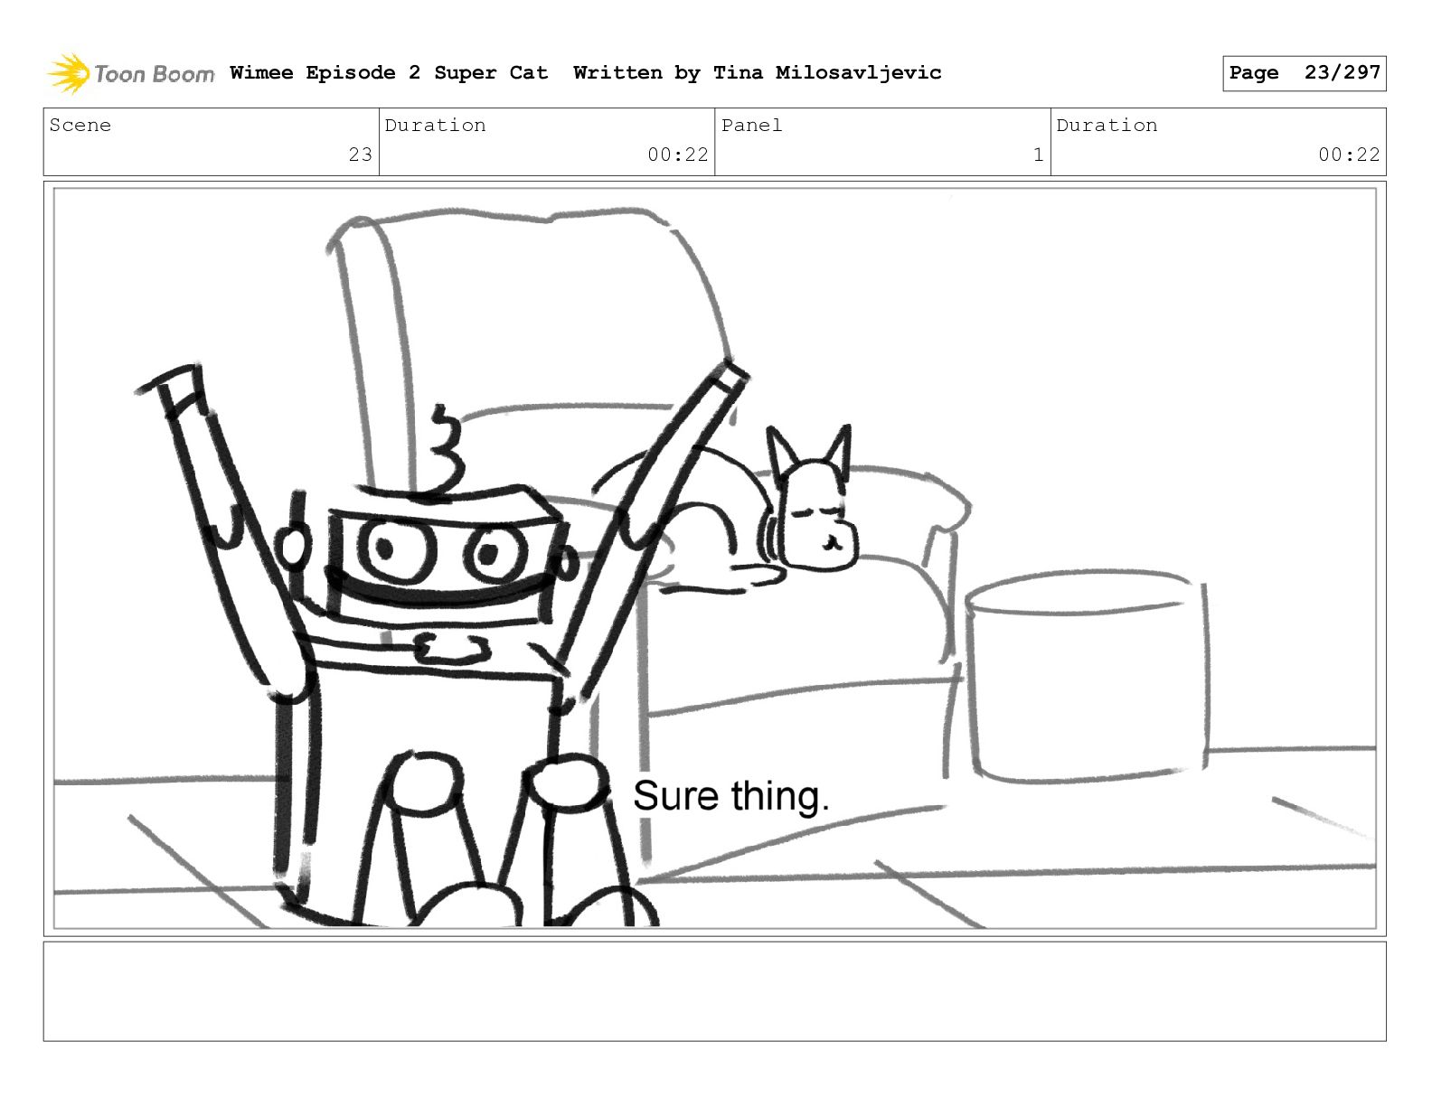Click the empty notes box below the panel

pyautogui.click(x=714, y=991)
